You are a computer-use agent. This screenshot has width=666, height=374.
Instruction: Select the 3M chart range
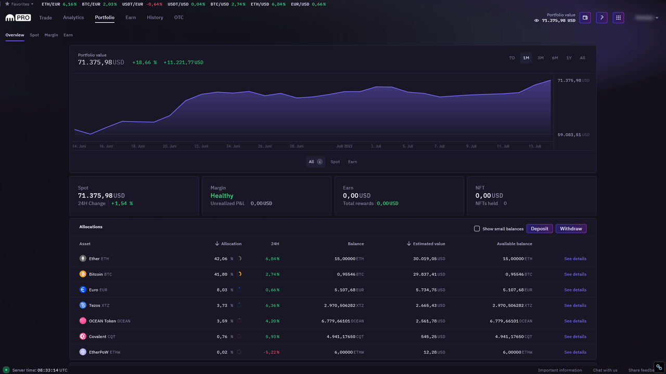pos(541,58)
